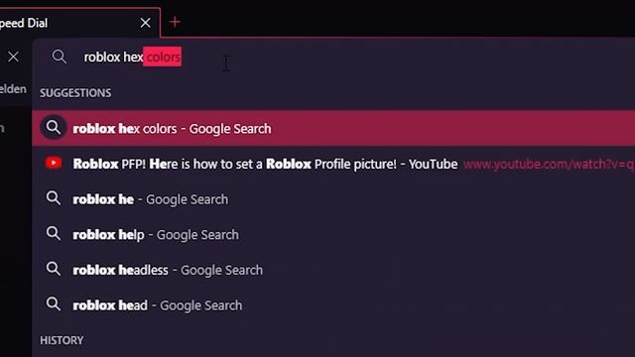
Task: Open the www.youtube.com/watch link
Action: tap(549, 164)
